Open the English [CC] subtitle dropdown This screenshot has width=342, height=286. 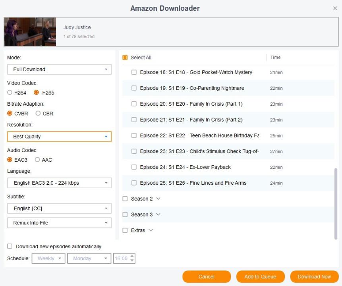click(59, 209)
